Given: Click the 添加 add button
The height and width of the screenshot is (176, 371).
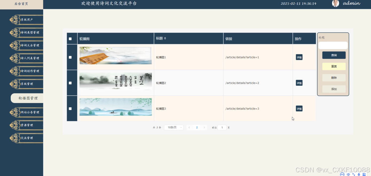Looking at the screenshot, I should [334, 89].
